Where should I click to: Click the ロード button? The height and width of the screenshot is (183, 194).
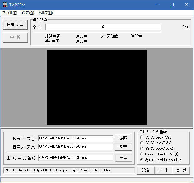(163, 170)
